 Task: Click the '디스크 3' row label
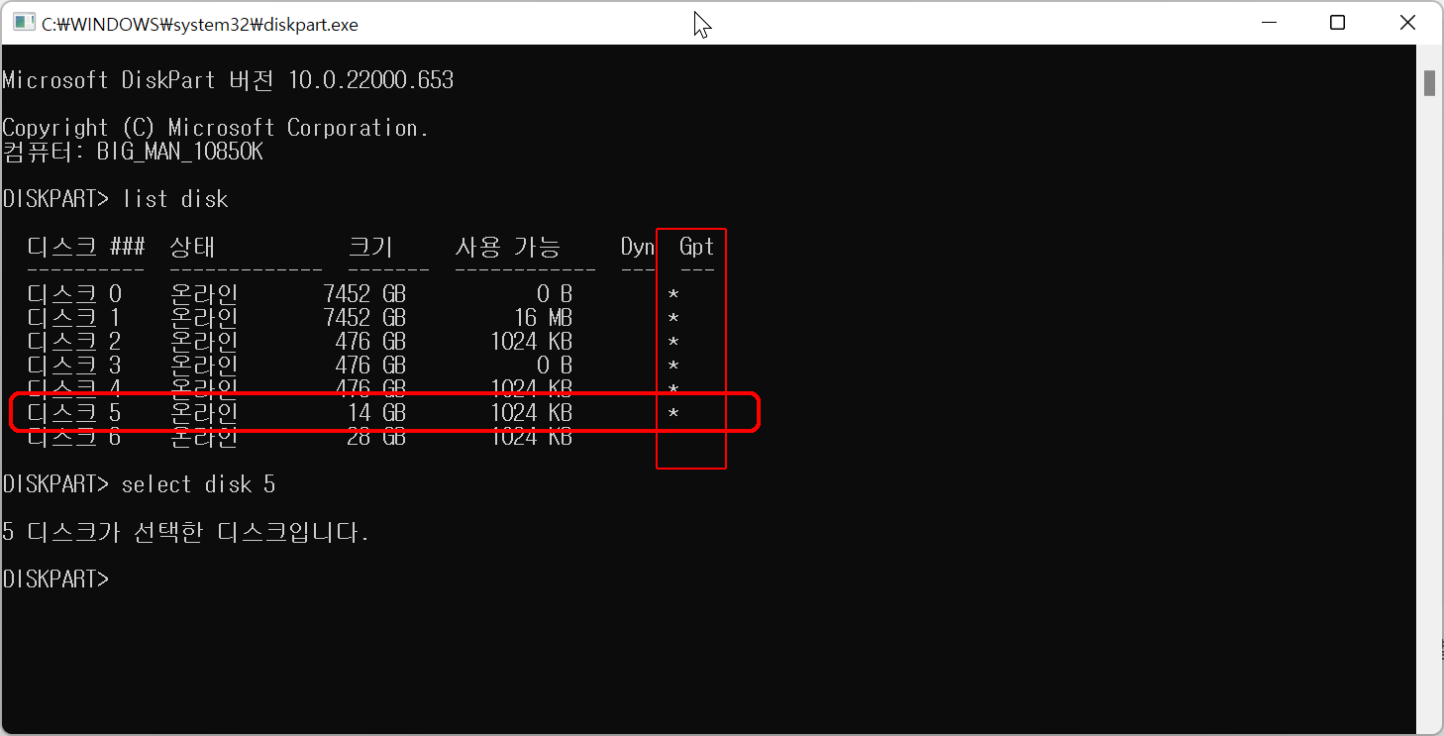(74, 366)
